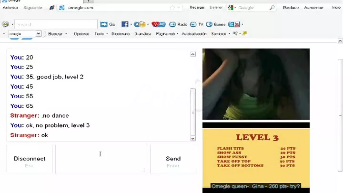Click the omegle.com address bar

coord(118,8)
